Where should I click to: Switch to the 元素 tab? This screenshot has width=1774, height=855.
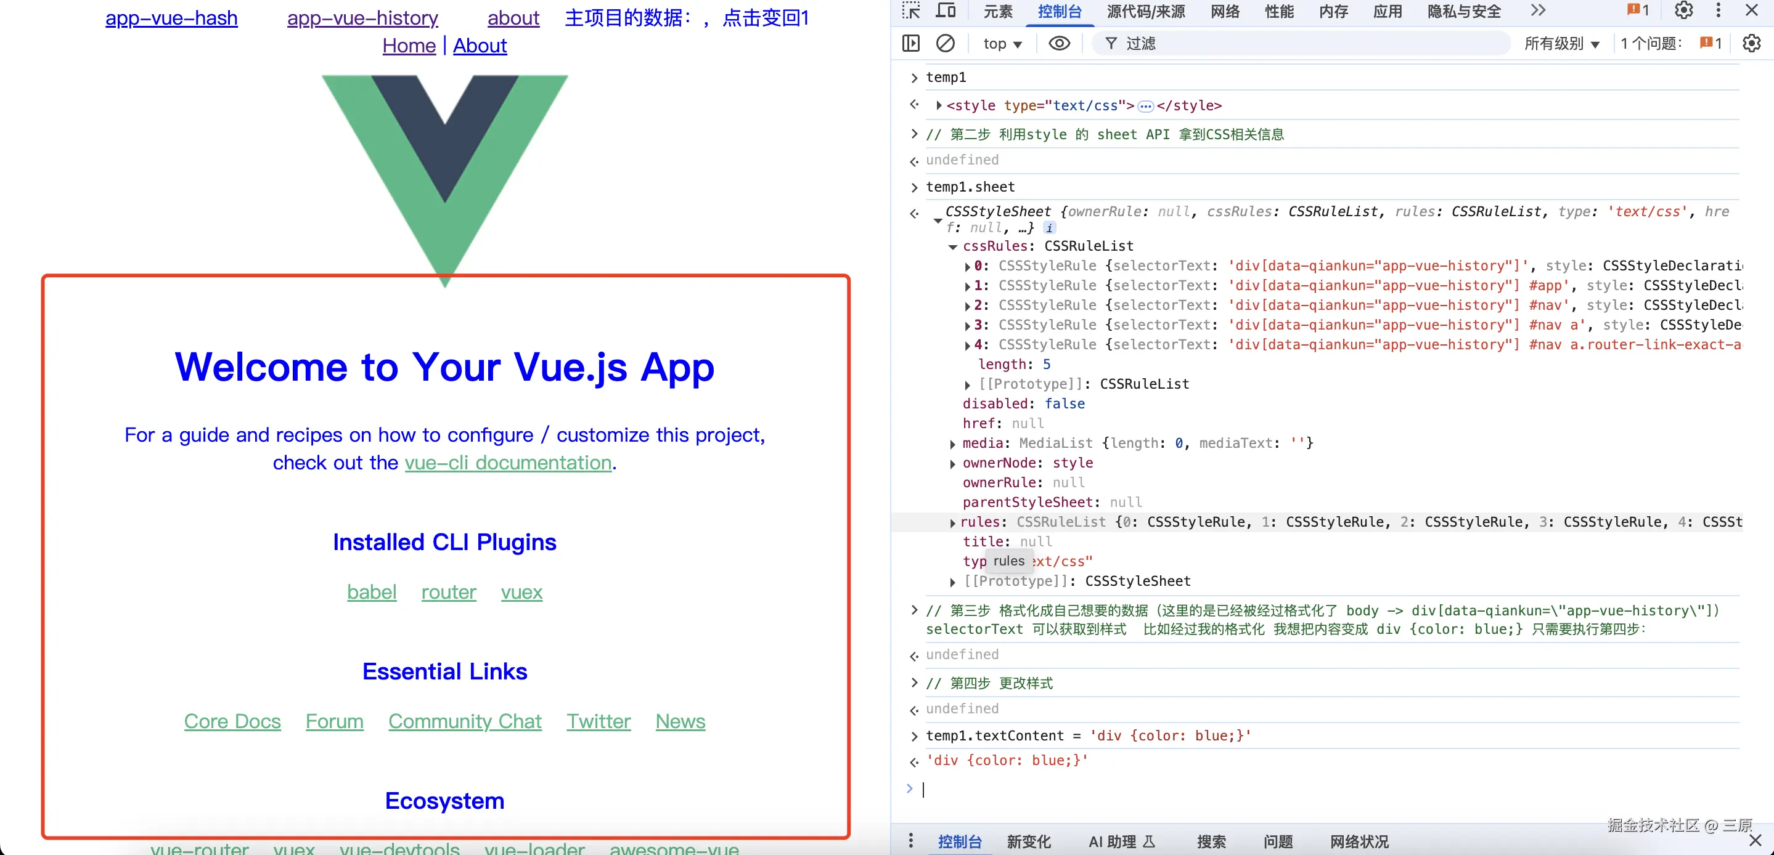click(998, 12)
